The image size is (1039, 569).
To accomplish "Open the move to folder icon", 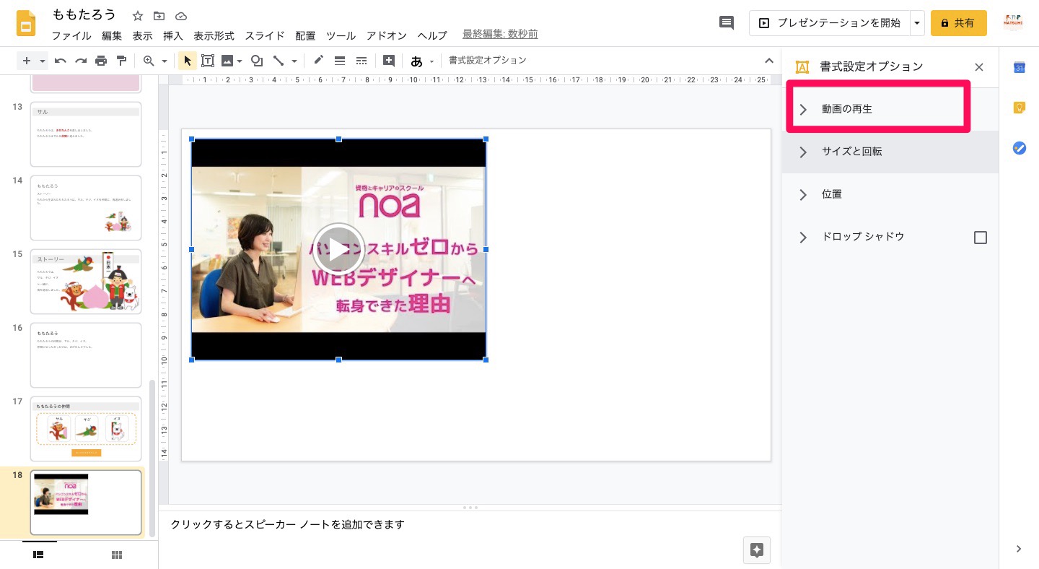I will [159, 16].
